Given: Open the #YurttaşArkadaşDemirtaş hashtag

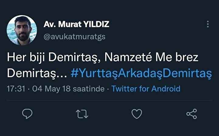Looking at the screenshot, I should [141, 73].
